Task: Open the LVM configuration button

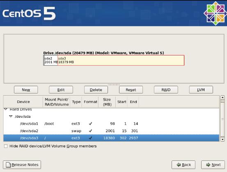Action: (x=201, y=90)
